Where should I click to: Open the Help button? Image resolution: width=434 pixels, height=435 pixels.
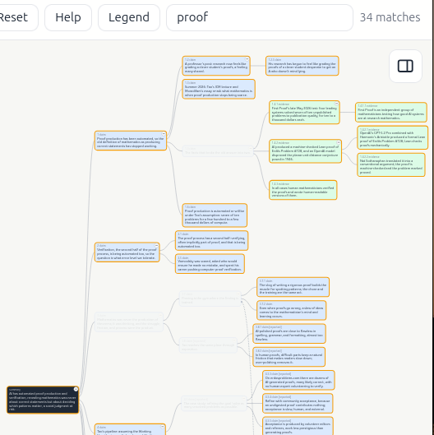68,17
